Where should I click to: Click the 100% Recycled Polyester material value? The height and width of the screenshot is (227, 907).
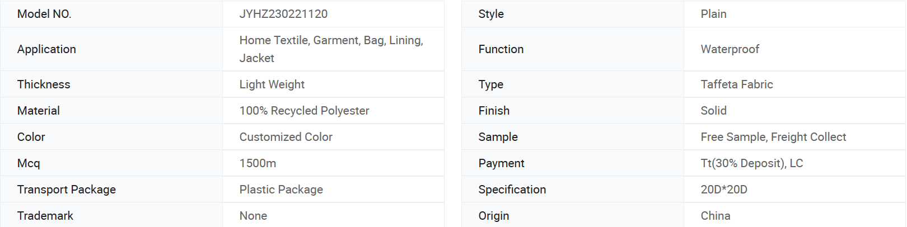point(304,111)
